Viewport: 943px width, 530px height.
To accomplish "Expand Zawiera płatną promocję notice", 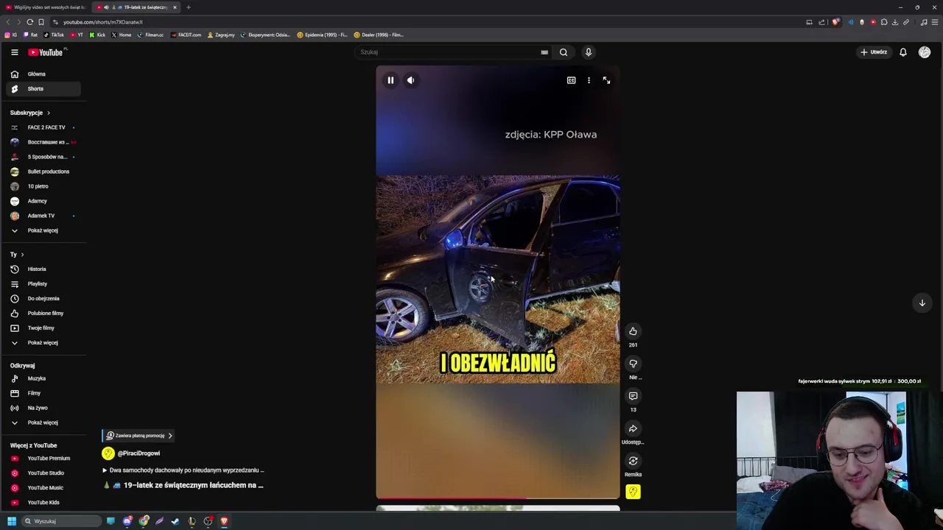I will pyautogui.click(x=139, y=436).
